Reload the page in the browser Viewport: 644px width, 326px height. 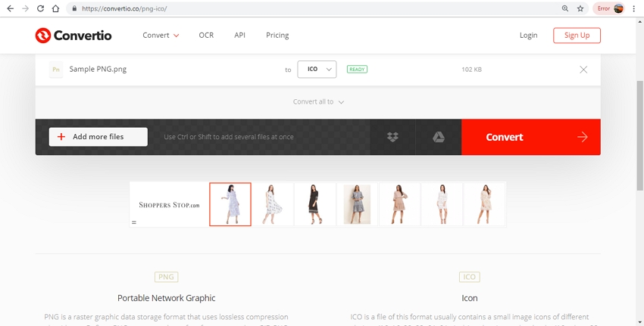click(x=41, y=8)
